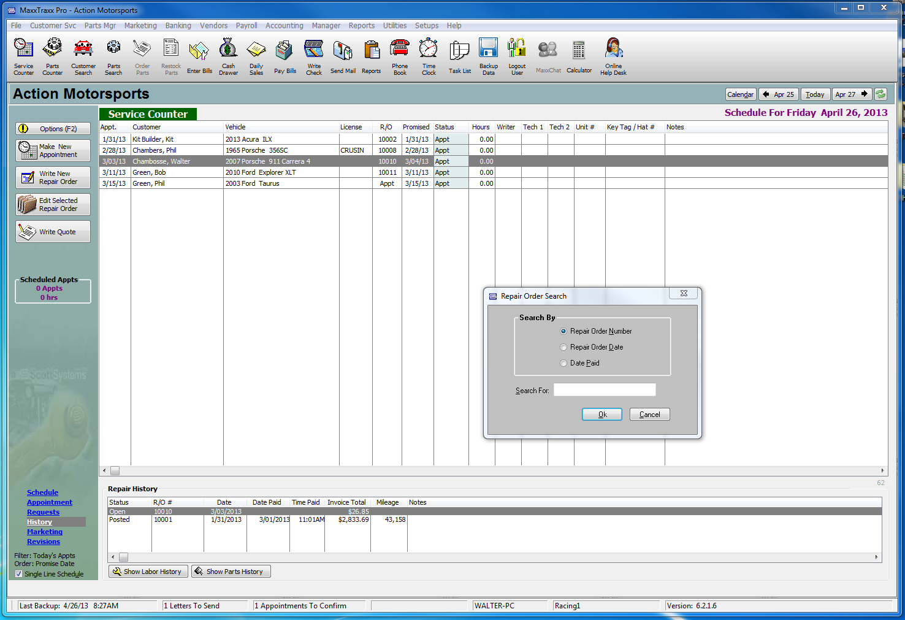
Task: Open the Utilities menu
Action: click(395, 26)
